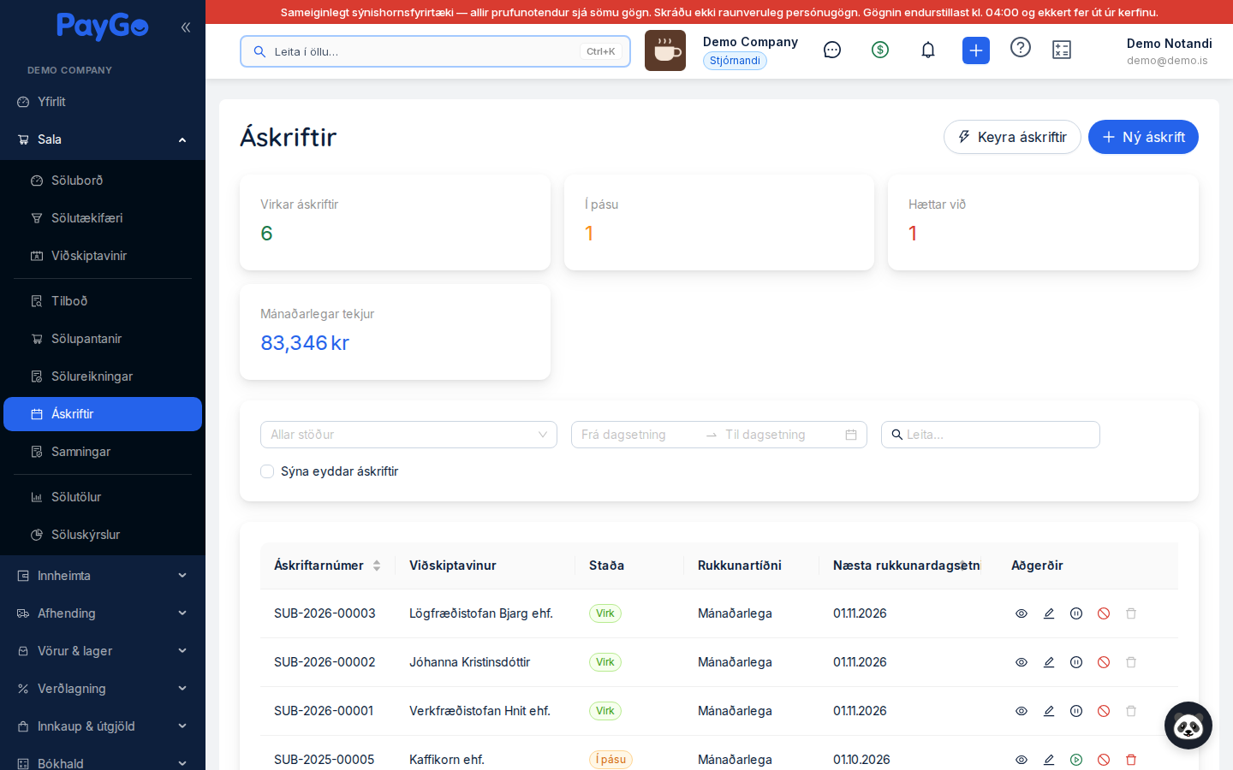The image size is (1233, 770).
Task: Focus the 'Leita í öllu...' global search field
Action: 435,51
